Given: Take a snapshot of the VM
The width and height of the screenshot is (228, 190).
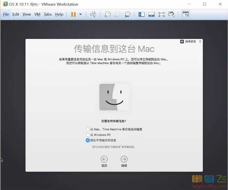Looking at the screenshot, I should click(108, 14).
